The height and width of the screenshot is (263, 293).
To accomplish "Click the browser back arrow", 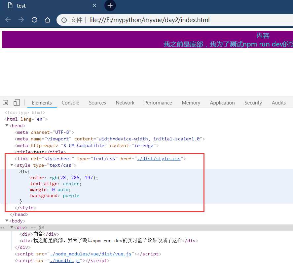I will pos(8,20).
